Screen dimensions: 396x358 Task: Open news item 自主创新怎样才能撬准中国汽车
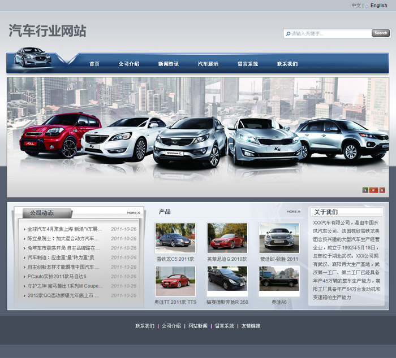point(63,267)
